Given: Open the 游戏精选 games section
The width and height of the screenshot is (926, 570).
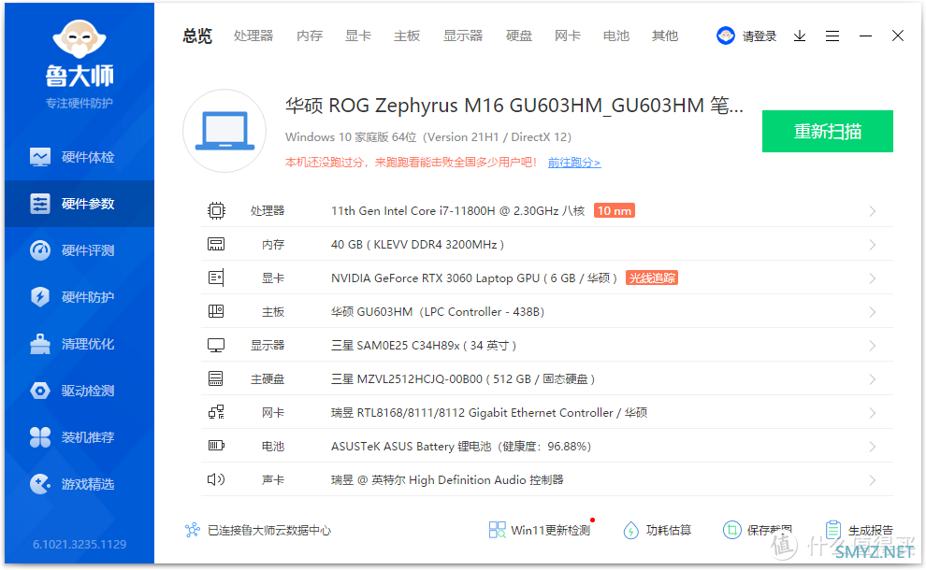Looking at the screenshot, I should point(80,484).
